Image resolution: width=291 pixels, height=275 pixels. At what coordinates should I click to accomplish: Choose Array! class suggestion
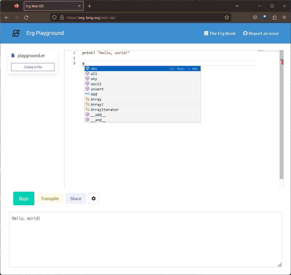coord(143,105)
